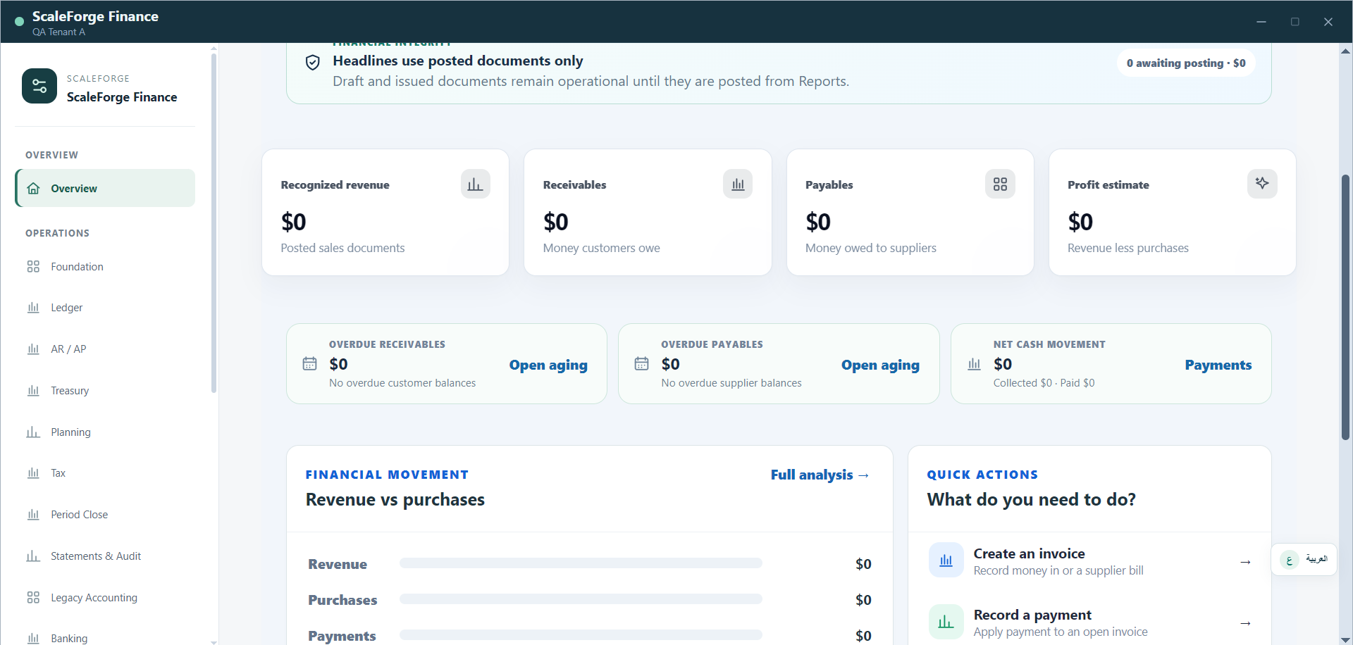This screenshot has width=1353, height=645.
Task: Click Create an invoice quick action
Action: pyautogui.click(x=1089, y=561)
